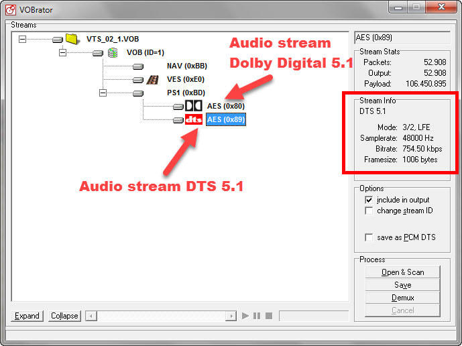Enable save as PCM DTS checkbox
The image size is (462, 346).
(369, 237)
